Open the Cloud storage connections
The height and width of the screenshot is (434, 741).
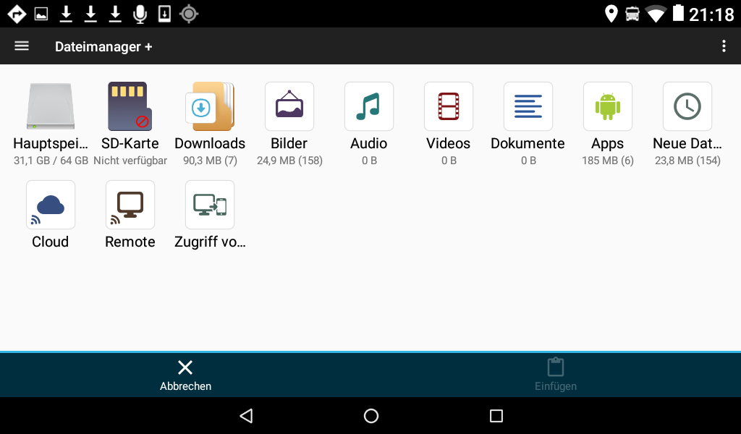[x=51, y=205]
